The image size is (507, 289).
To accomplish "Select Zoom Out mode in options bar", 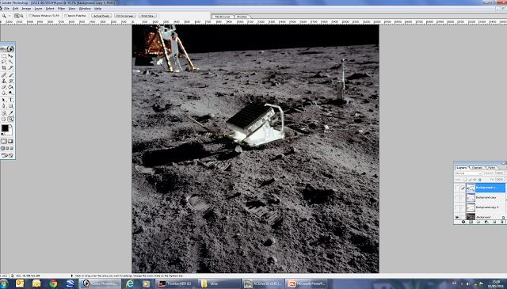I will pos(21,16).
